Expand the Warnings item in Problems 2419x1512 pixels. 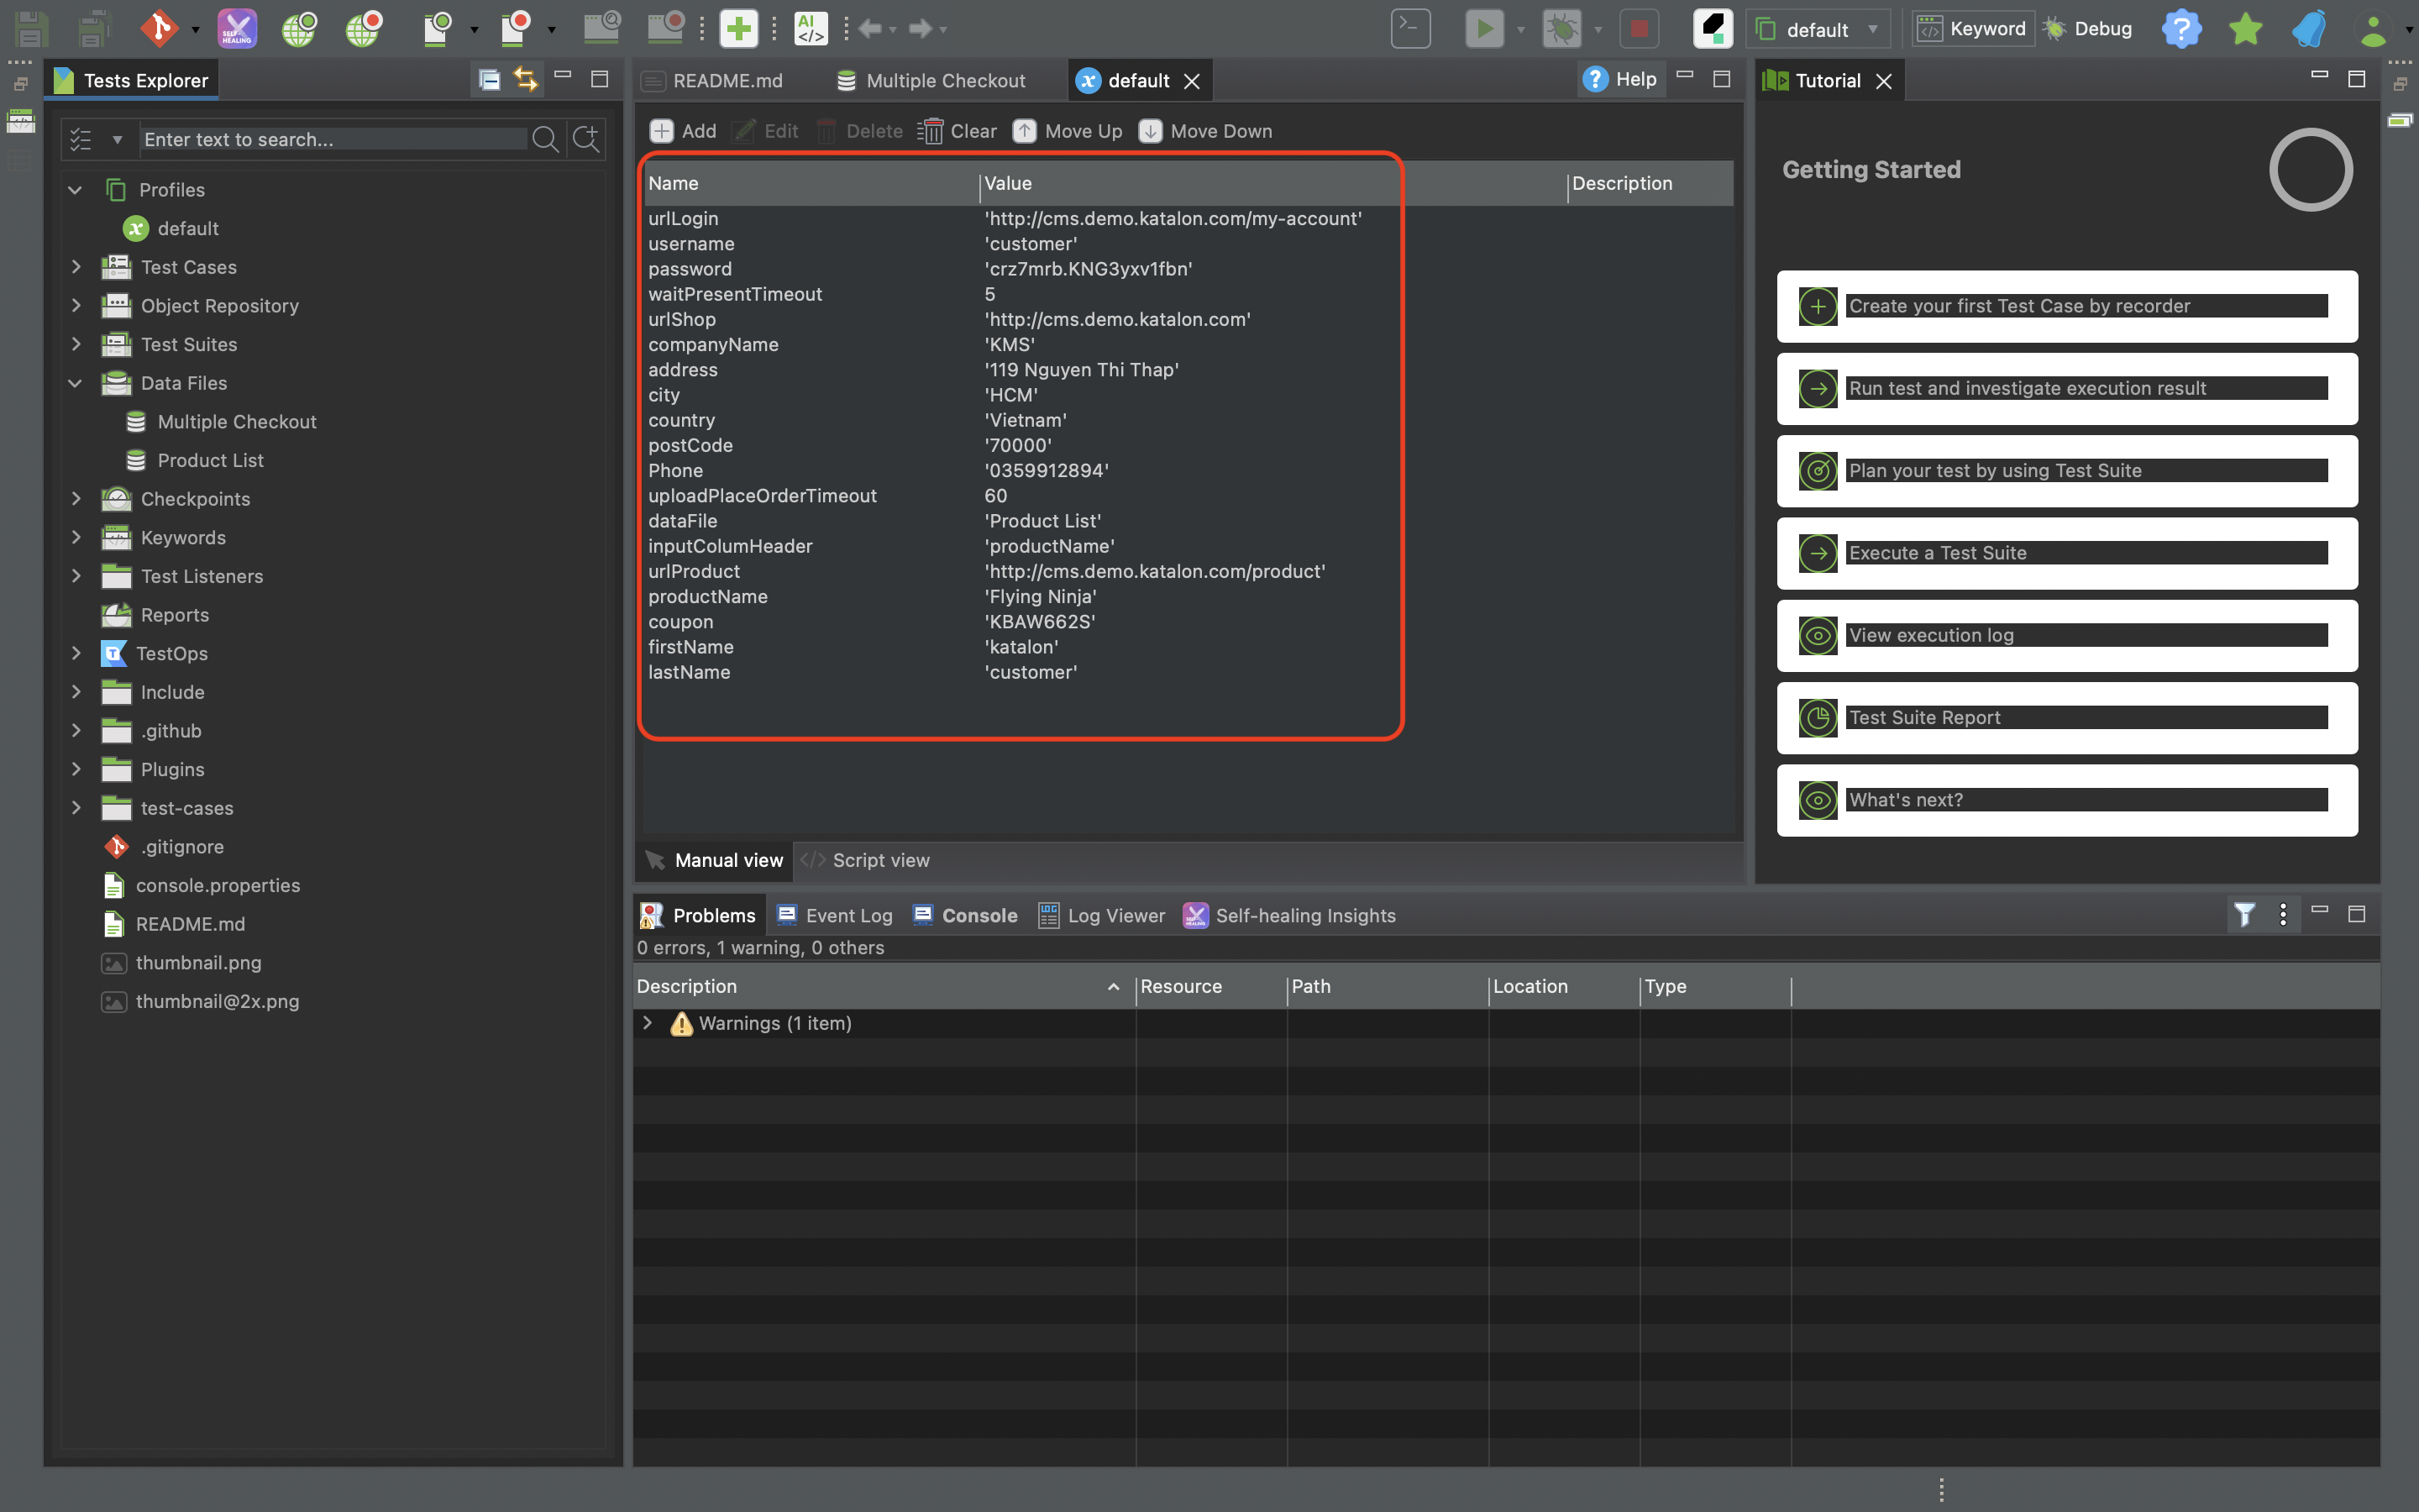(648, 1023)
